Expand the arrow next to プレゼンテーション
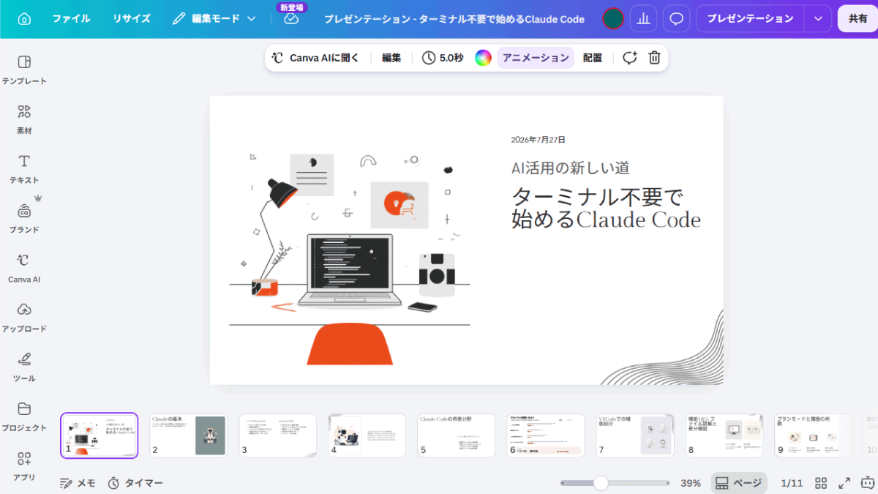 point(818,19)
